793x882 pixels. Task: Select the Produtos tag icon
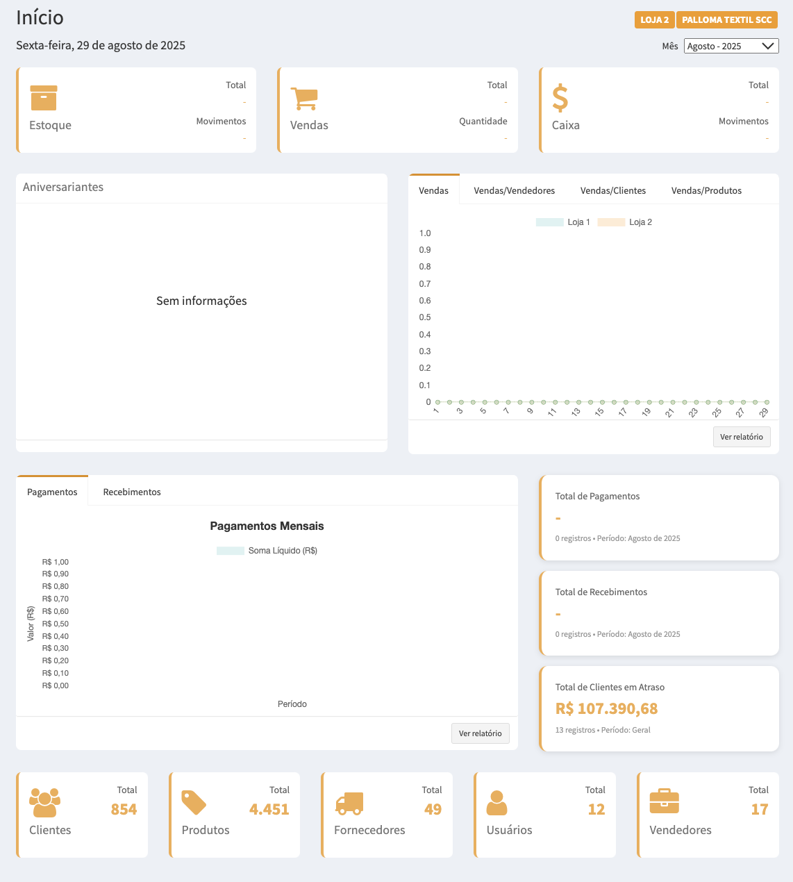pyautogui.click(x=194, y=803)
